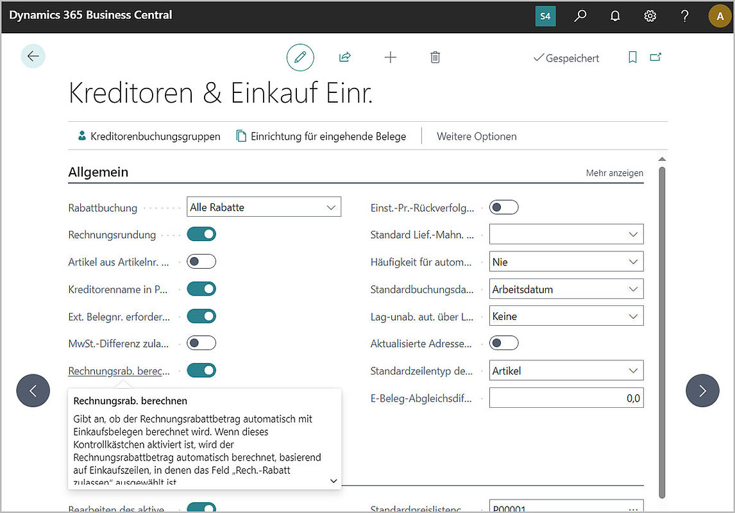Click the back arrow button
Viewport: 735px width, 513px height.
[33, 56]
